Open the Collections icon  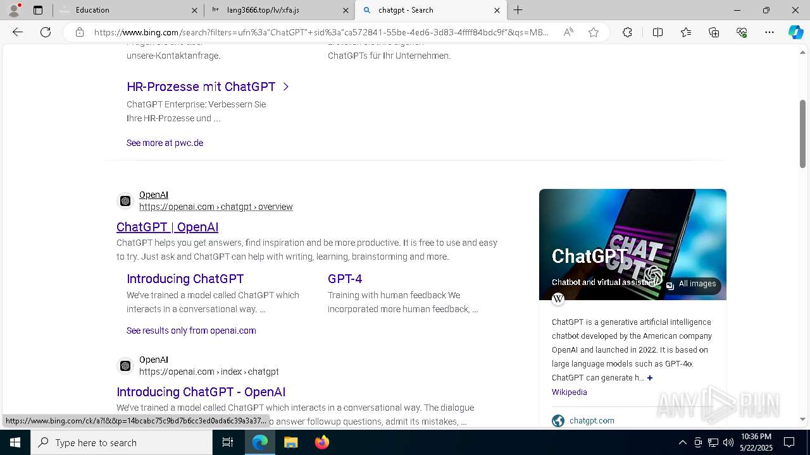tap(714, 32)
